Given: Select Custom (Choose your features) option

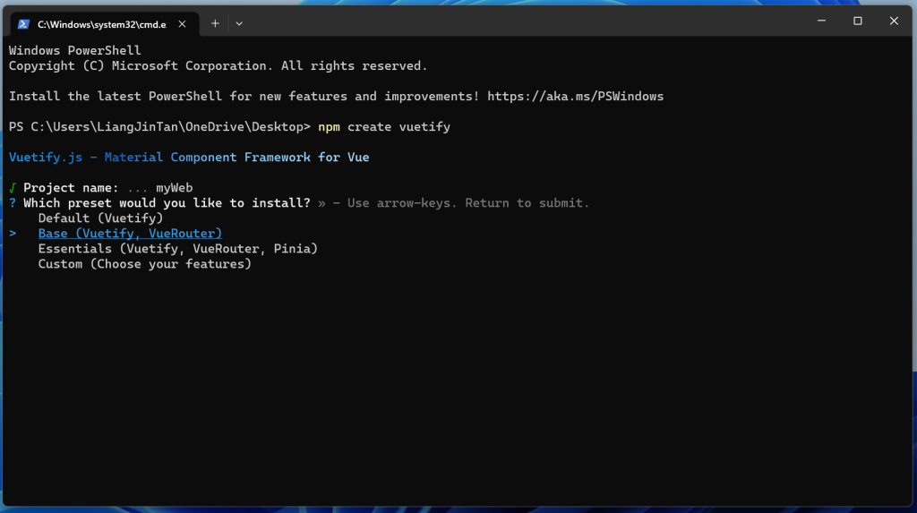Looking at the screenshot, I should click(x=144, y=264).
